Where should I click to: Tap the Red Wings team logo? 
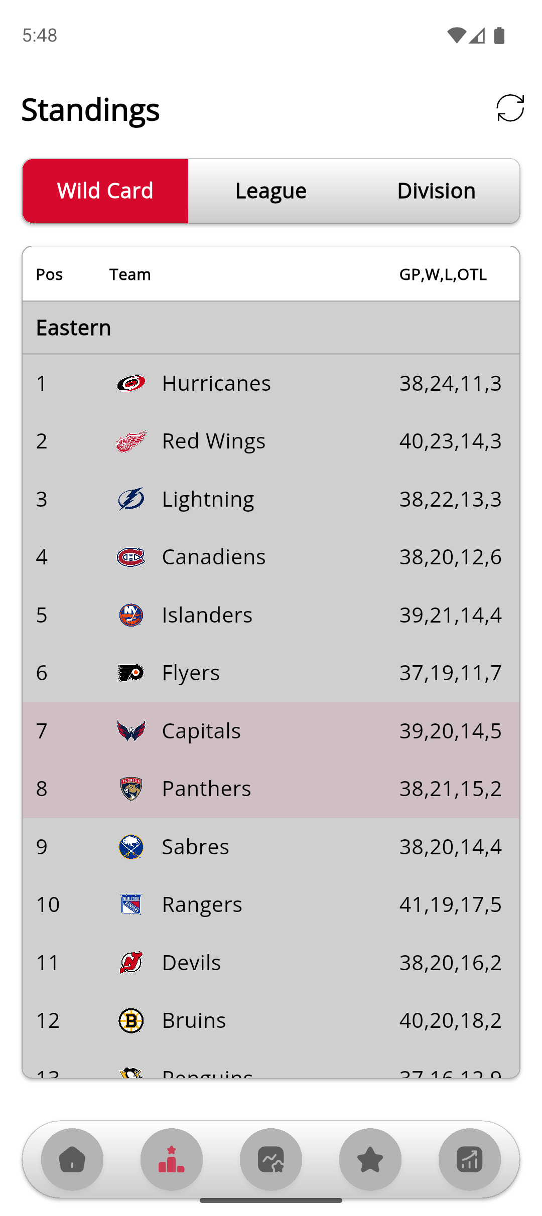pyautogui.click(x=131, y=440)
